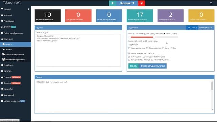The width and height of the screenshot is (217, 122).
Task: Click the Настройки gear icon
Action: point(2,89)
